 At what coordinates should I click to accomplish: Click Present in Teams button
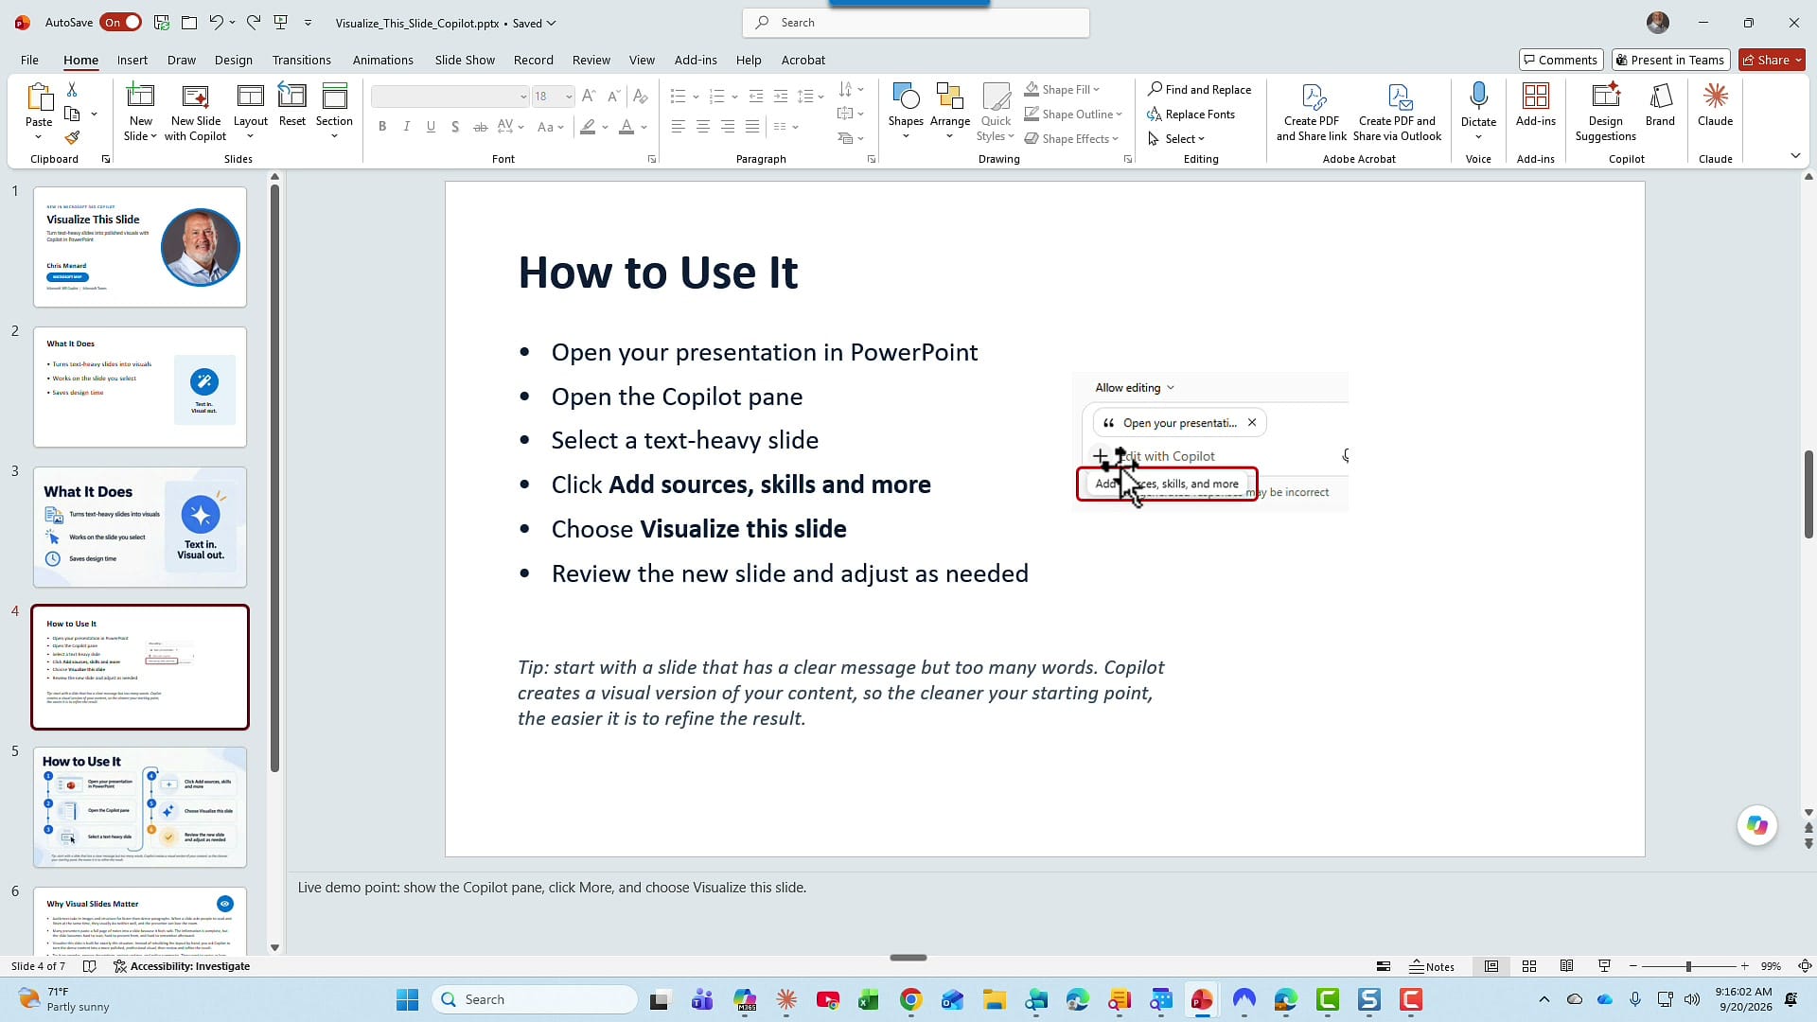coord(1670,60)
